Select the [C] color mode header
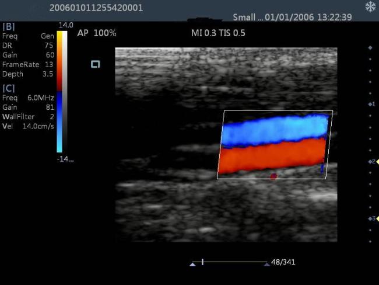This screenshot has width=379, height=285. point(9,88)
